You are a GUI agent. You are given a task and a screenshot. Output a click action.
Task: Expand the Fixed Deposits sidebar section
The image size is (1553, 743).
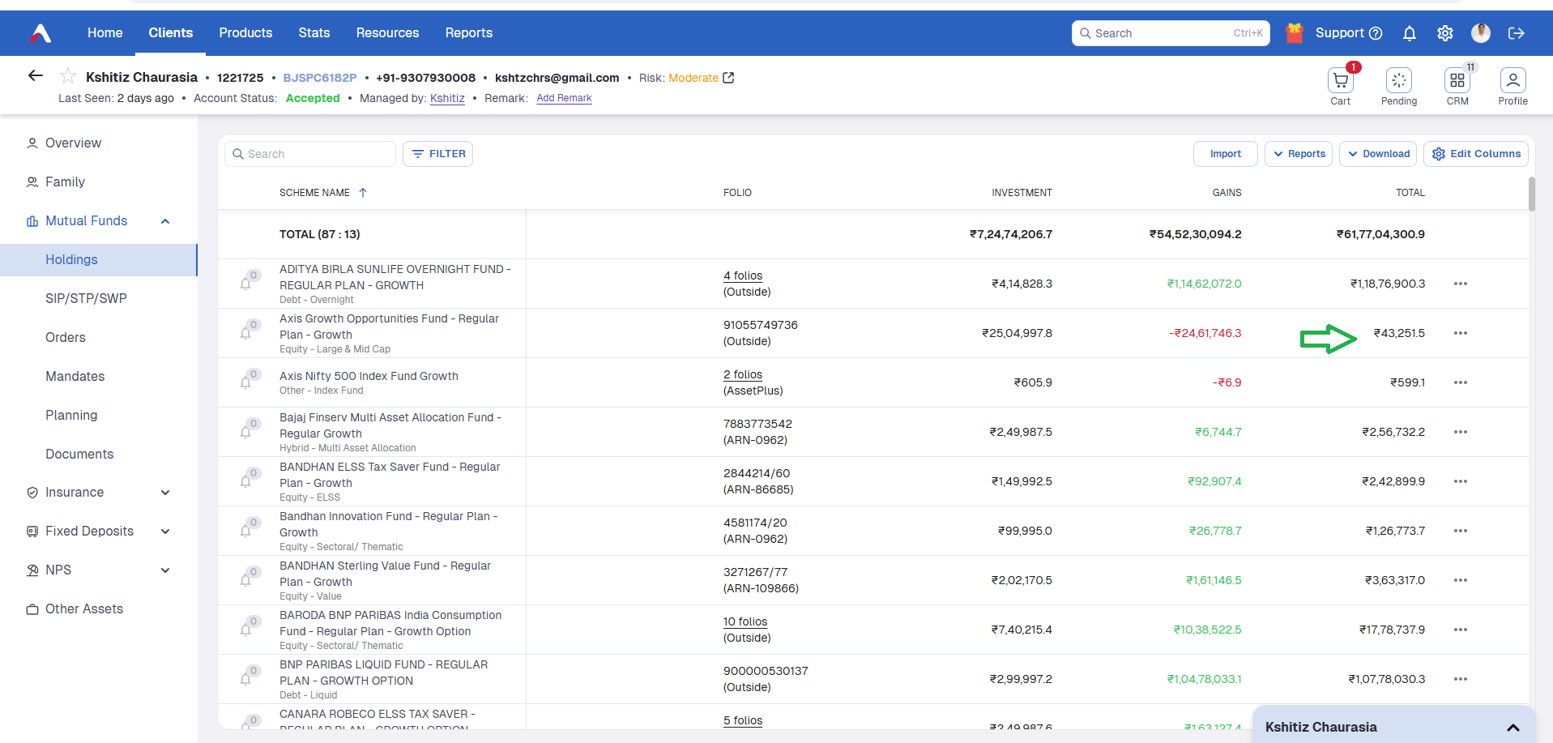[165, 532]
